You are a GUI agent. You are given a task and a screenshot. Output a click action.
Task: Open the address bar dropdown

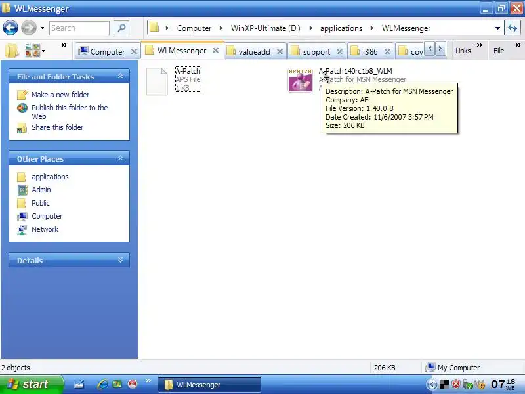coord(497,28)
